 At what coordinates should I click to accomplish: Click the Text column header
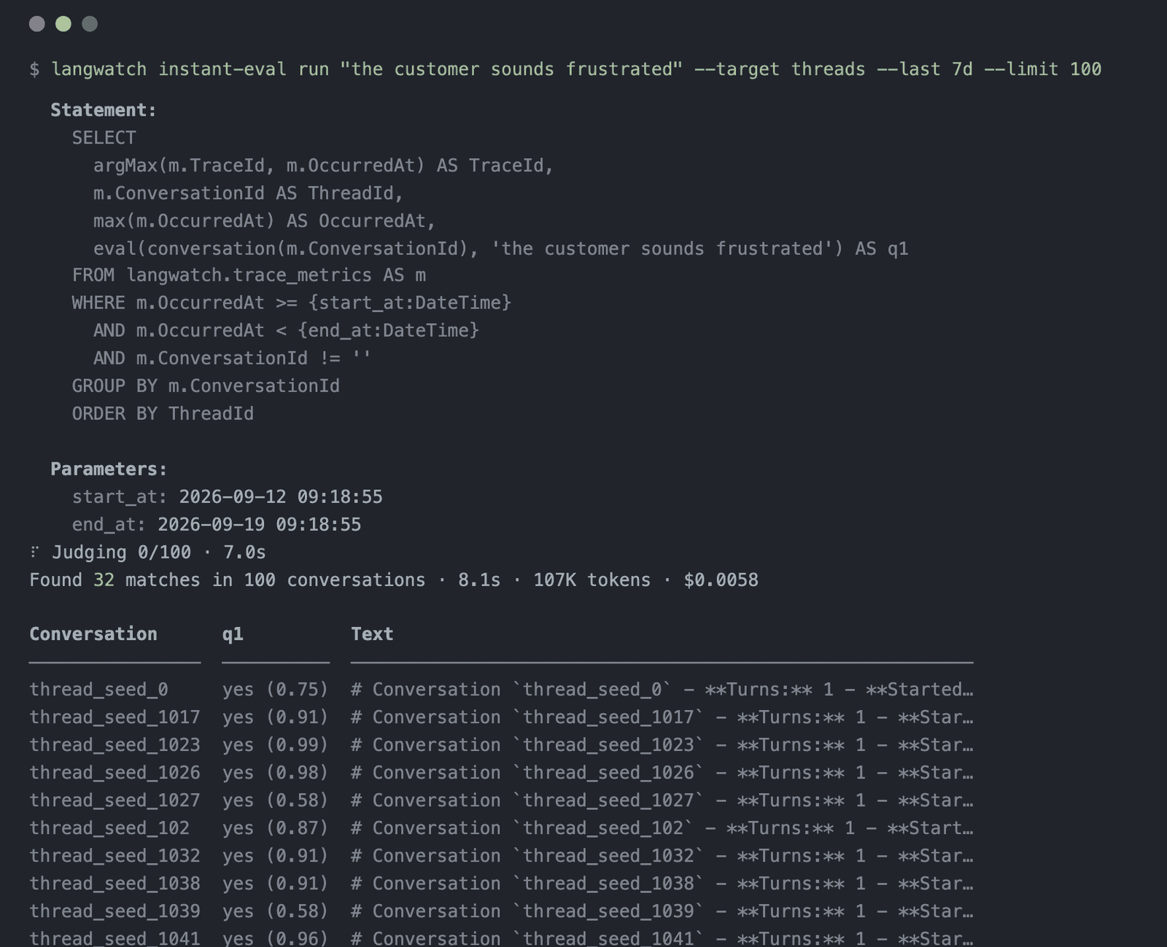point(372,634)
